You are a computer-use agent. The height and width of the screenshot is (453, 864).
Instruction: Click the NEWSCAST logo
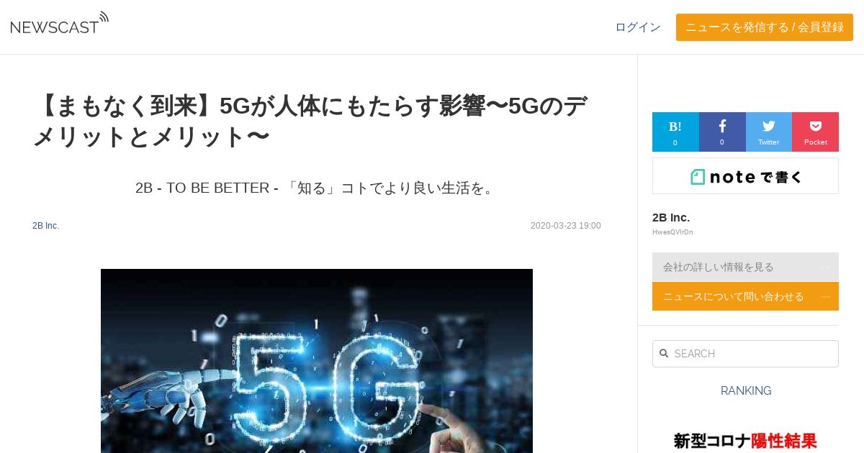click(x=59, y=24)
